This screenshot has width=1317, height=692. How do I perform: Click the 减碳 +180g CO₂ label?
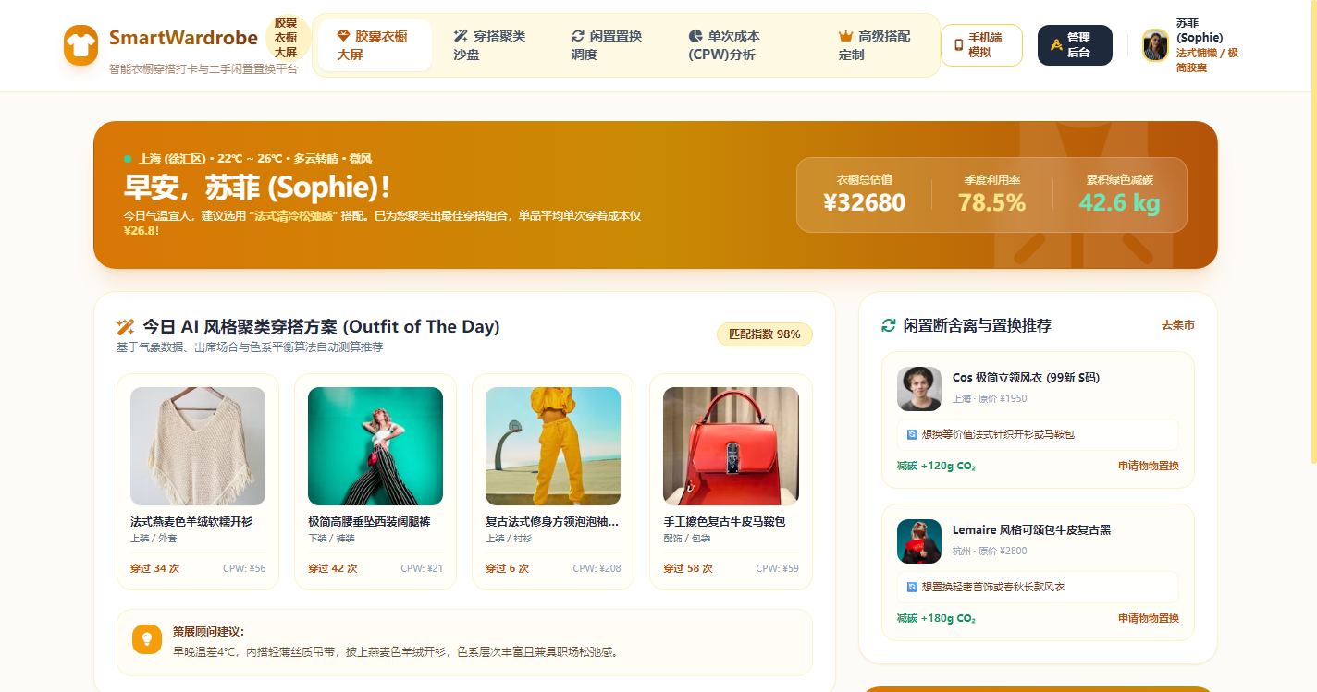tap(936, 618)
